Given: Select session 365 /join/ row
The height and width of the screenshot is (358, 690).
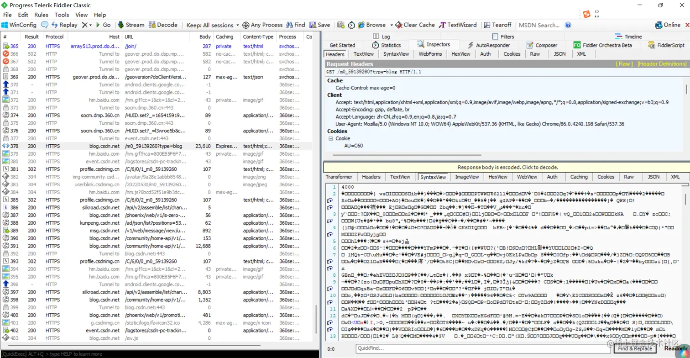Looking at the screenshot, I should click(x=157, y=46).
